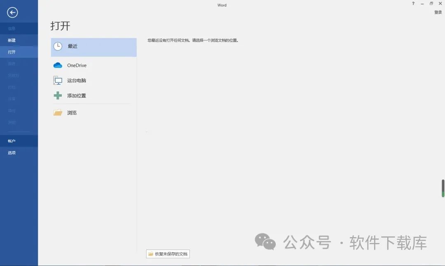Click the OneDrive cloud icon
The width and height of the screenshot is (445, 266).
[58, 65]
